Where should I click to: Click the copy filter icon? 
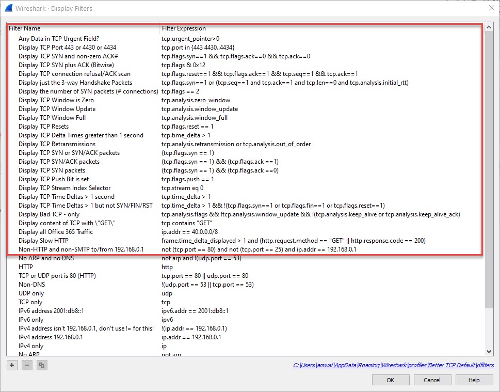point(42,365)
